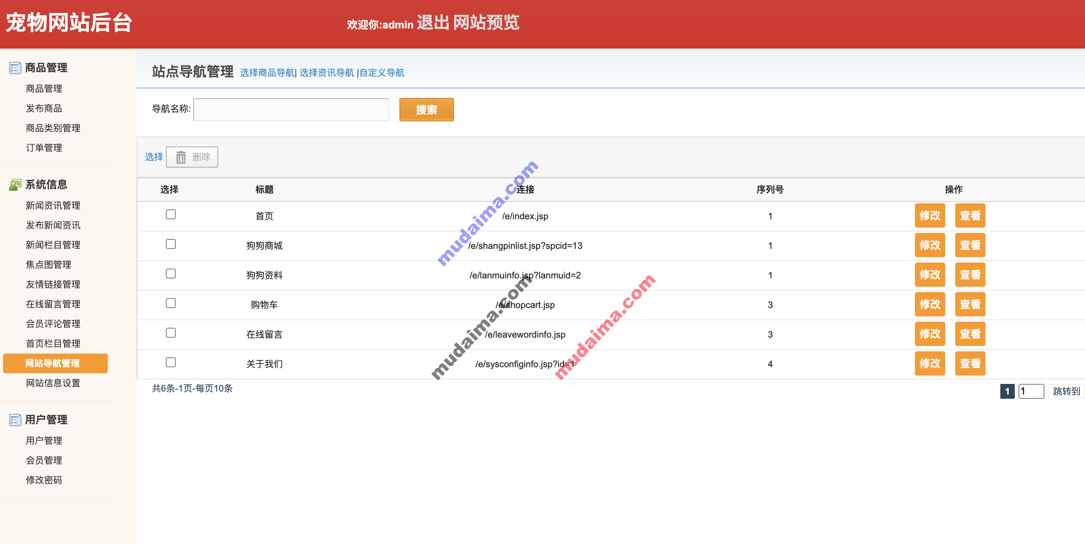Click 查看 for the 购物车 row
1085x544 pixels.
point(970,305)
